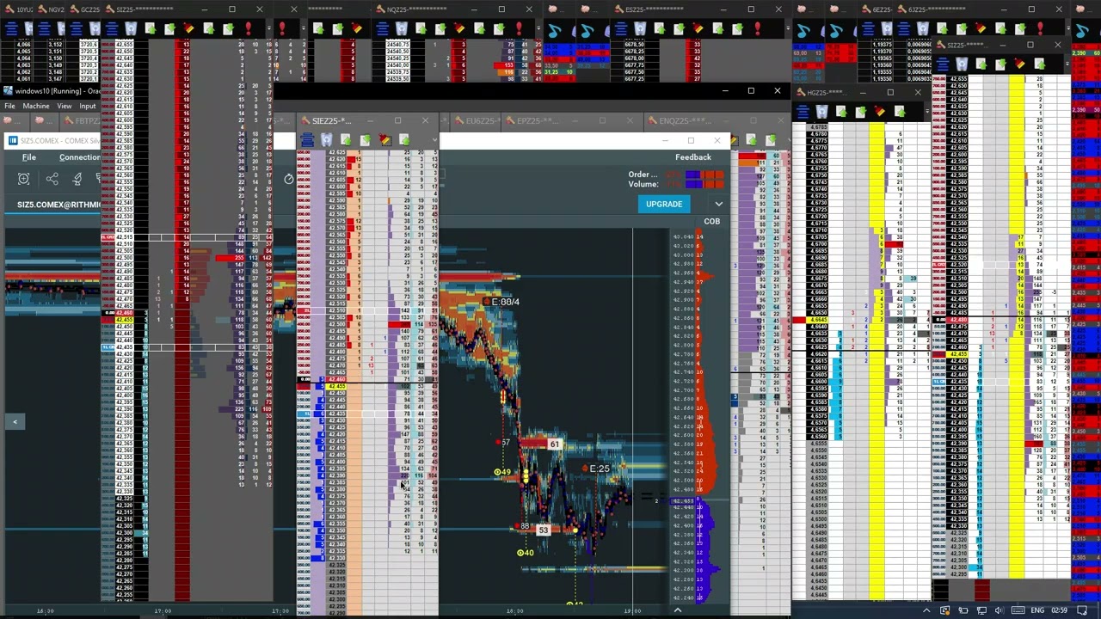Open toolbar overflow arrow in right SIZ25 window
The height and width of the screenshot is (619, 1101).
tap(1067, 64)
